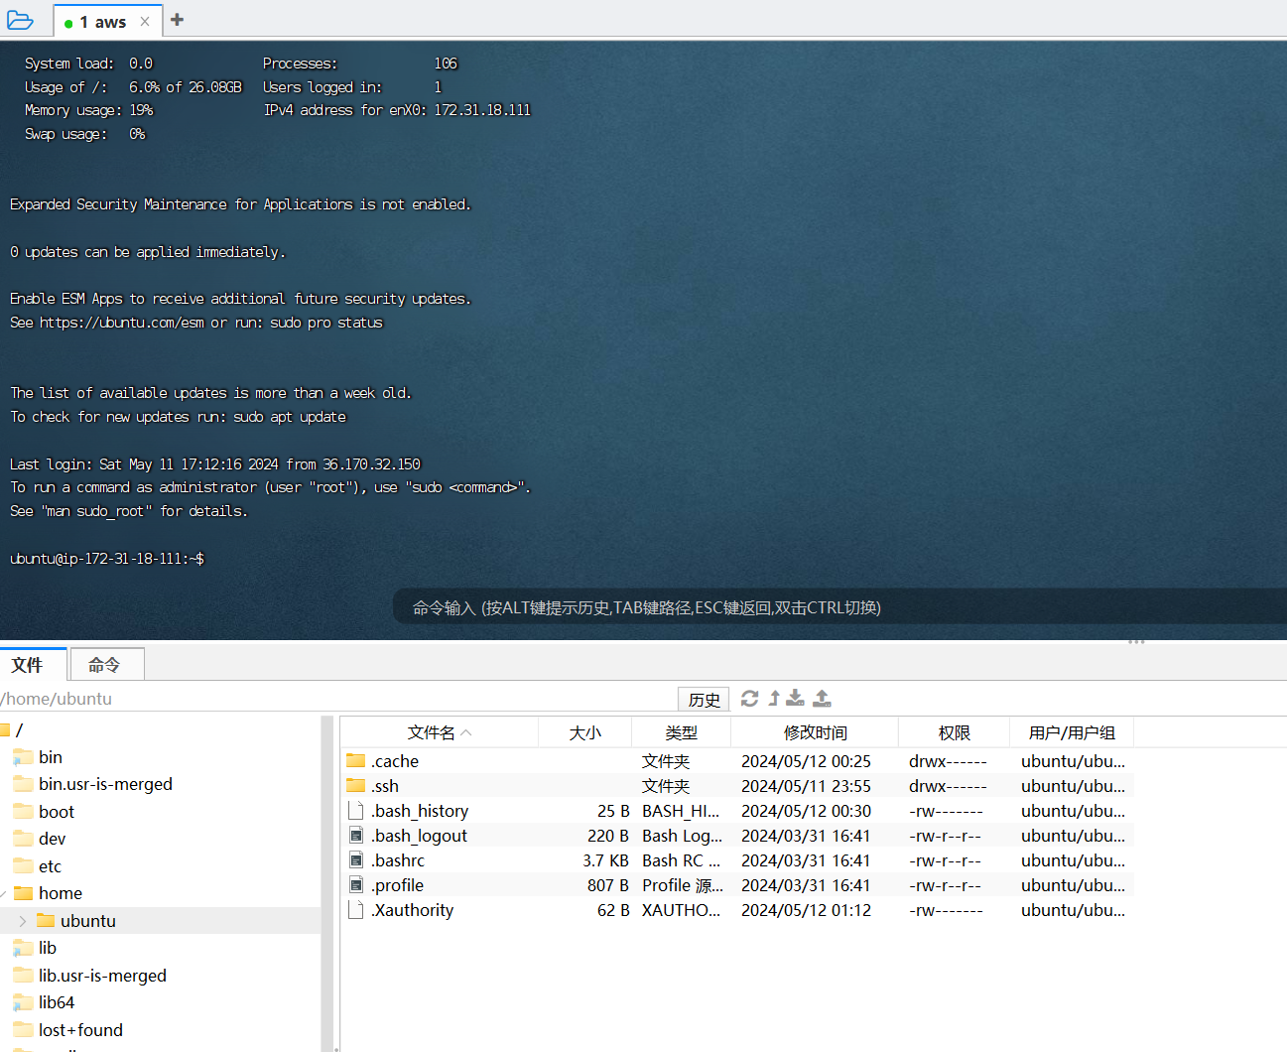Click panel resize dots handle
The width and height of the screenshot is (1287, 1052).
coord(1136,642)
